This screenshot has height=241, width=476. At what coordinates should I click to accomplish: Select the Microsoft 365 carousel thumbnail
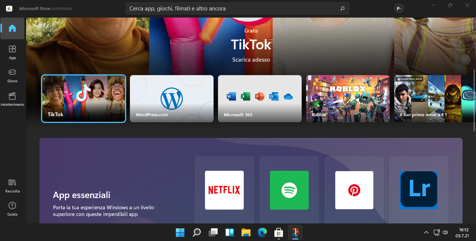click(260, 99)
